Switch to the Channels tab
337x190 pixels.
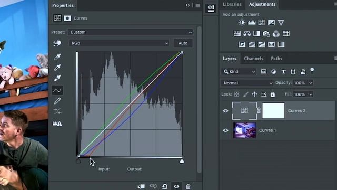[254, 59]
